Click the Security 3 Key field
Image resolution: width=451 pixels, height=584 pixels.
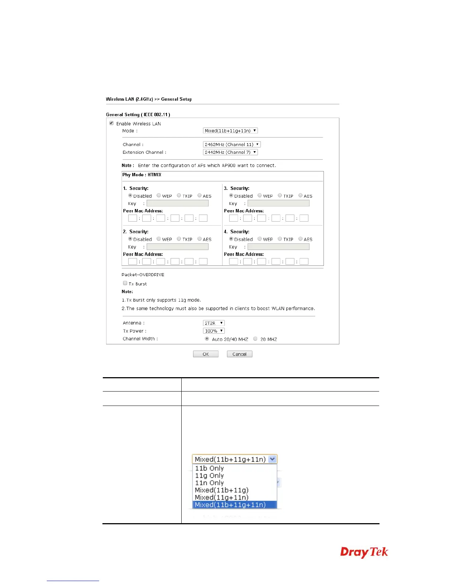click(x=279, y=203)
